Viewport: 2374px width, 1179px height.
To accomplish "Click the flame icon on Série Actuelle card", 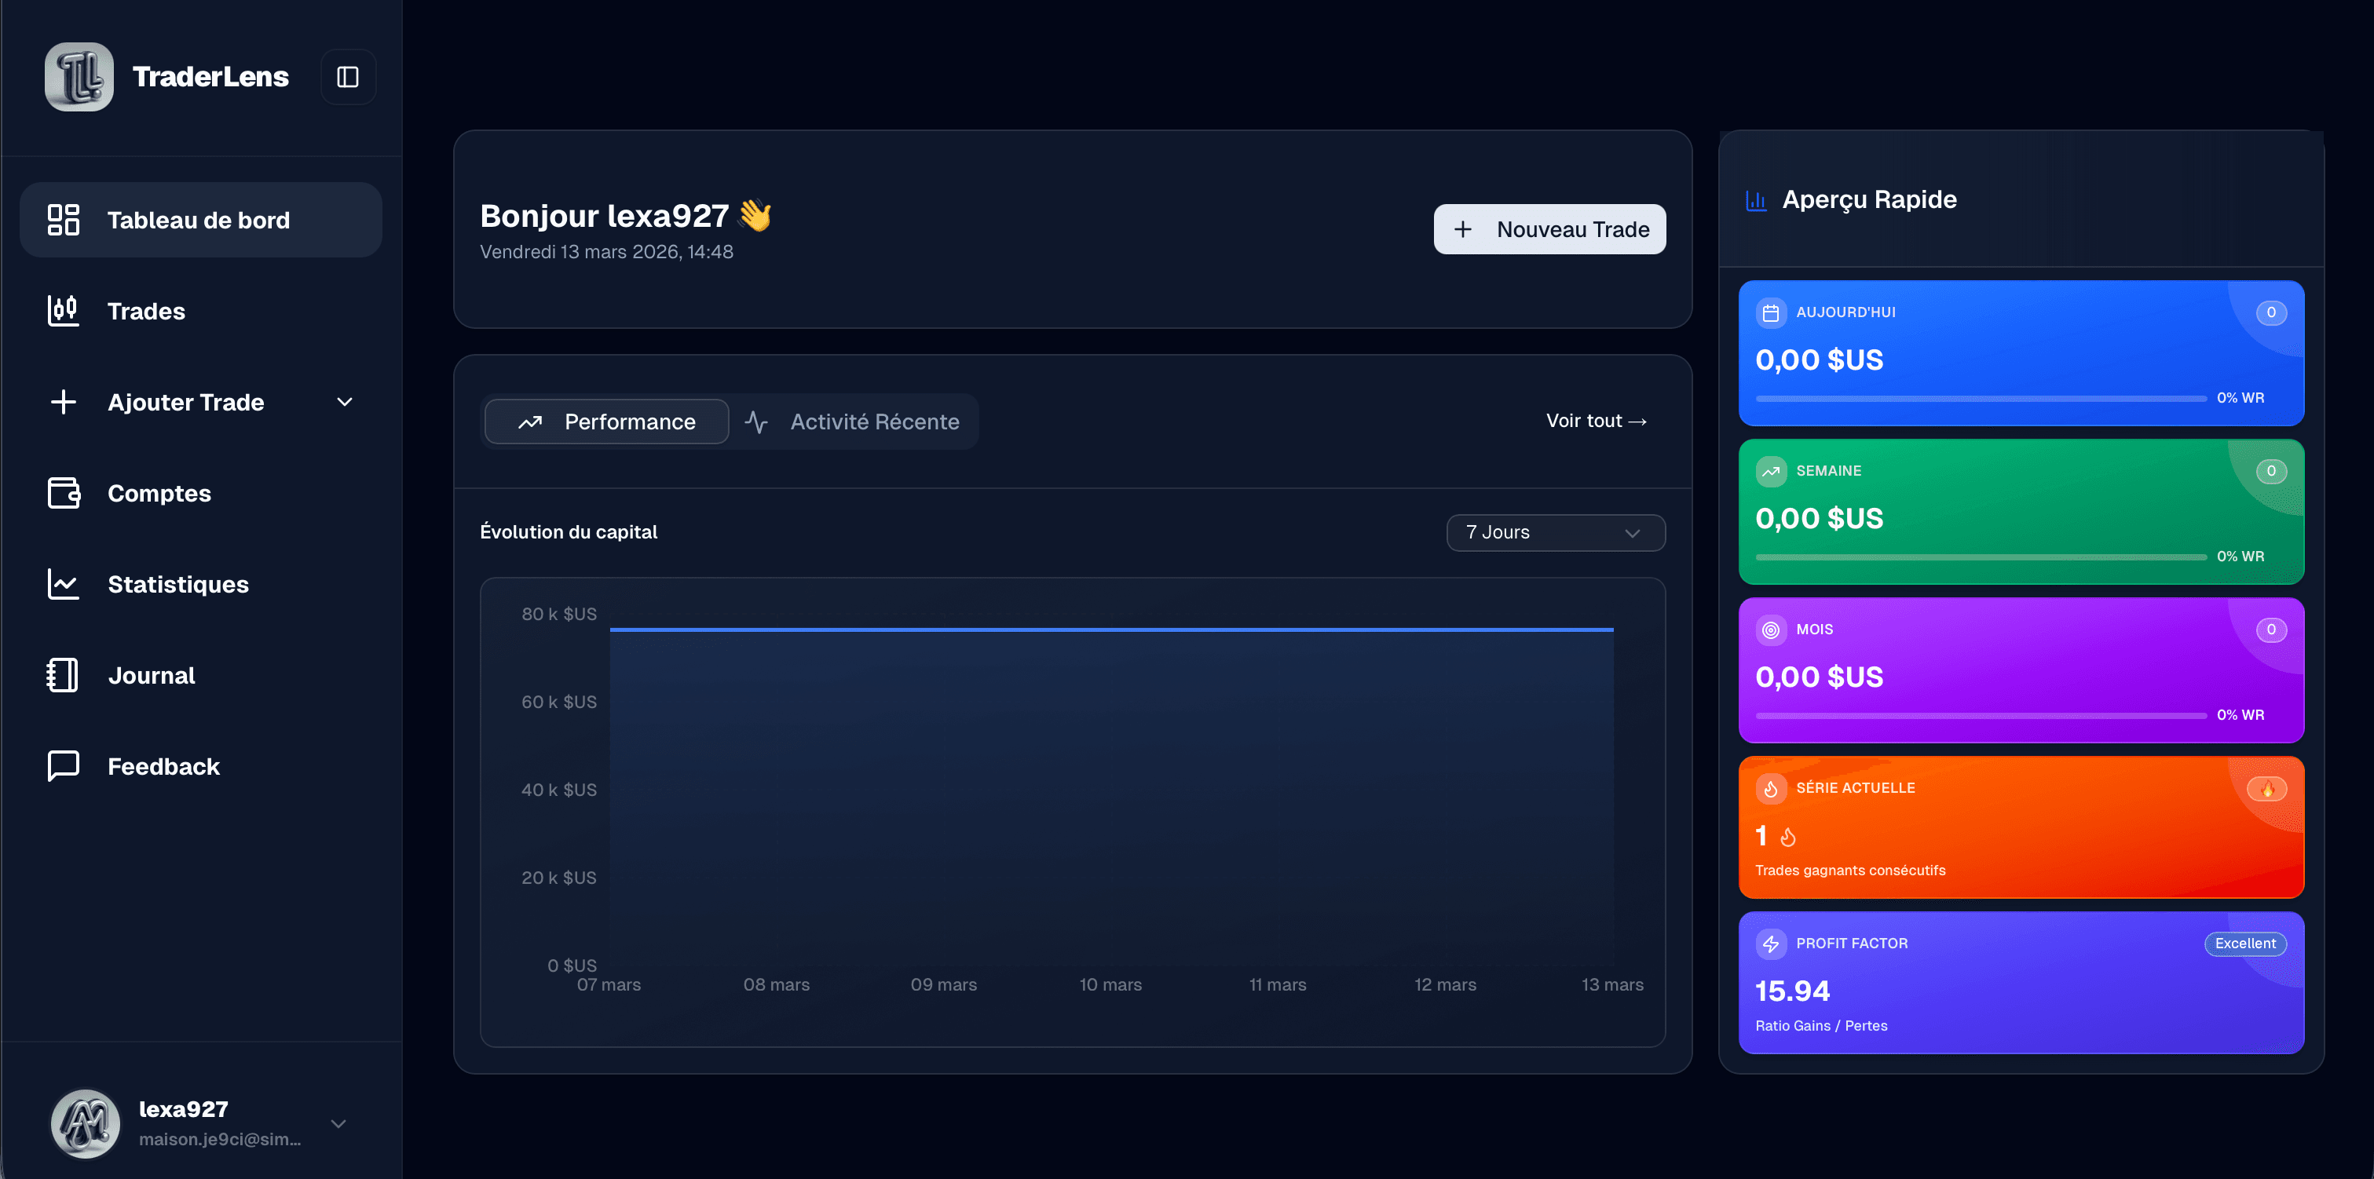I will point(1772,787).
